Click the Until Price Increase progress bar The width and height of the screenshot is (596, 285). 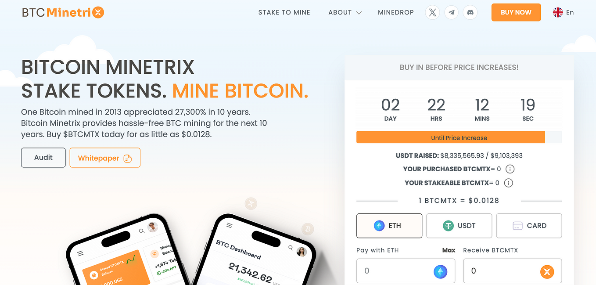point(459,137)
